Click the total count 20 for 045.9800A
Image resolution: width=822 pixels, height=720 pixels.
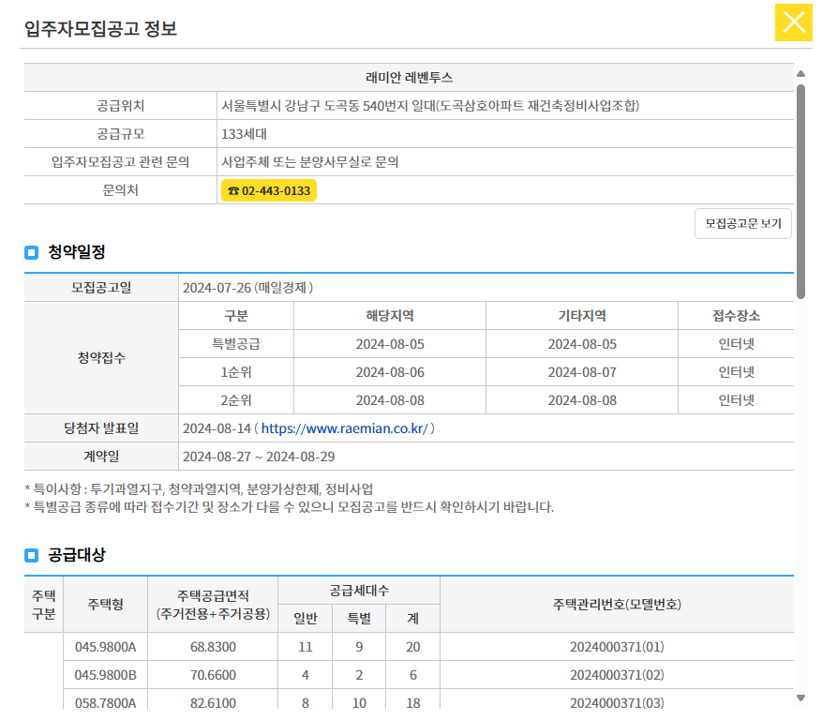[413, 647]
